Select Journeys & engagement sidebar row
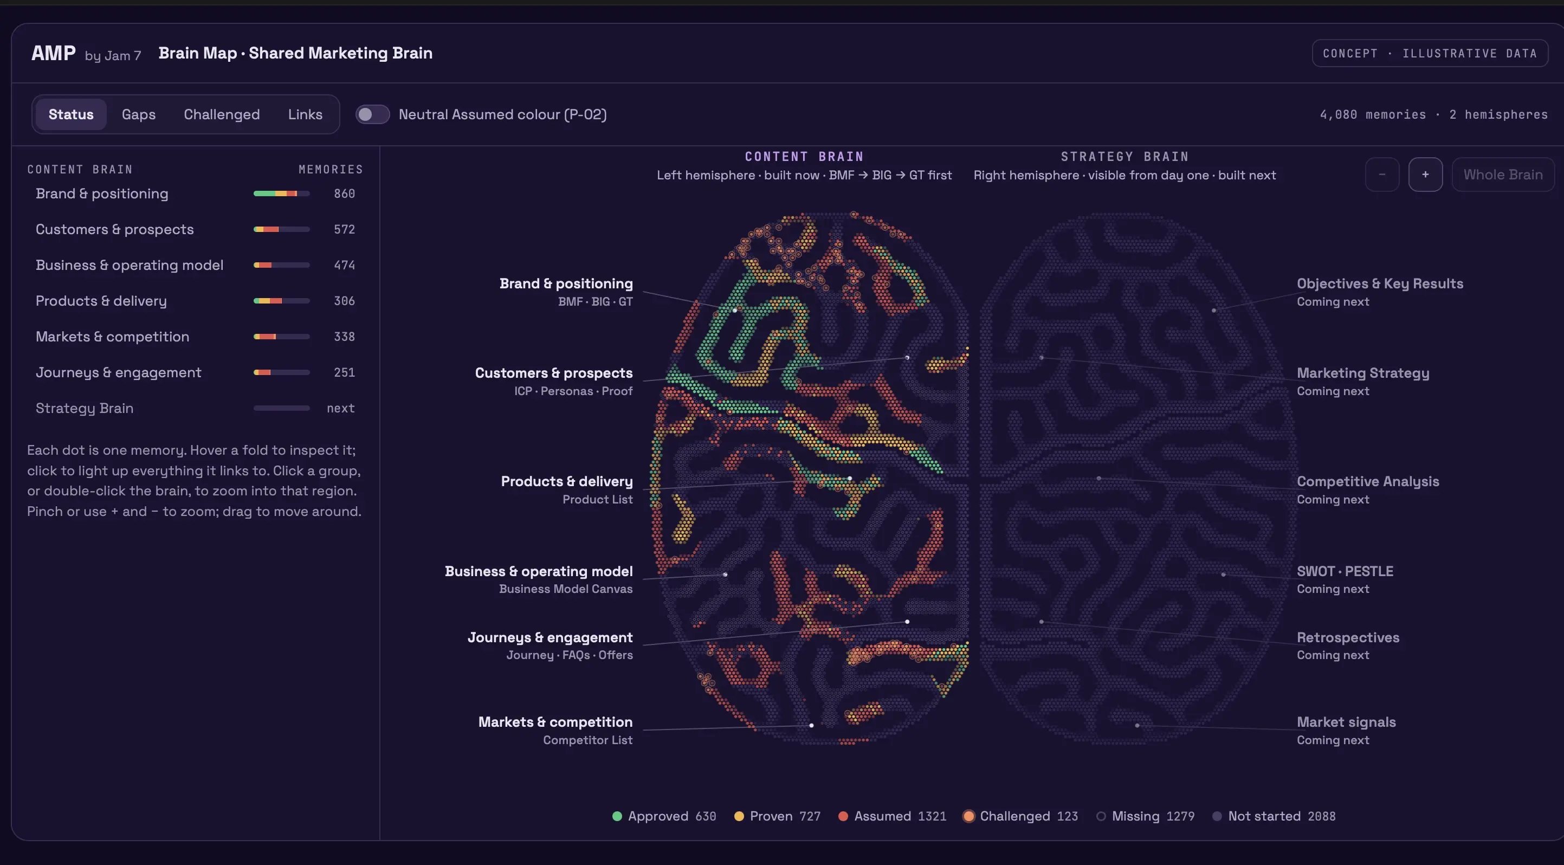The image size is (1564, 865). [195, 373]
